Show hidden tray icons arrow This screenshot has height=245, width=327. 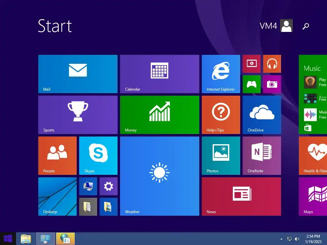[x=282, y=239]
